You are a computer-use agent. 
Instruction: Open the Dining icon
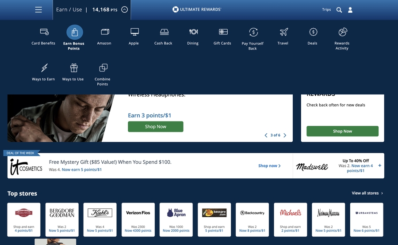pos(193,32)
